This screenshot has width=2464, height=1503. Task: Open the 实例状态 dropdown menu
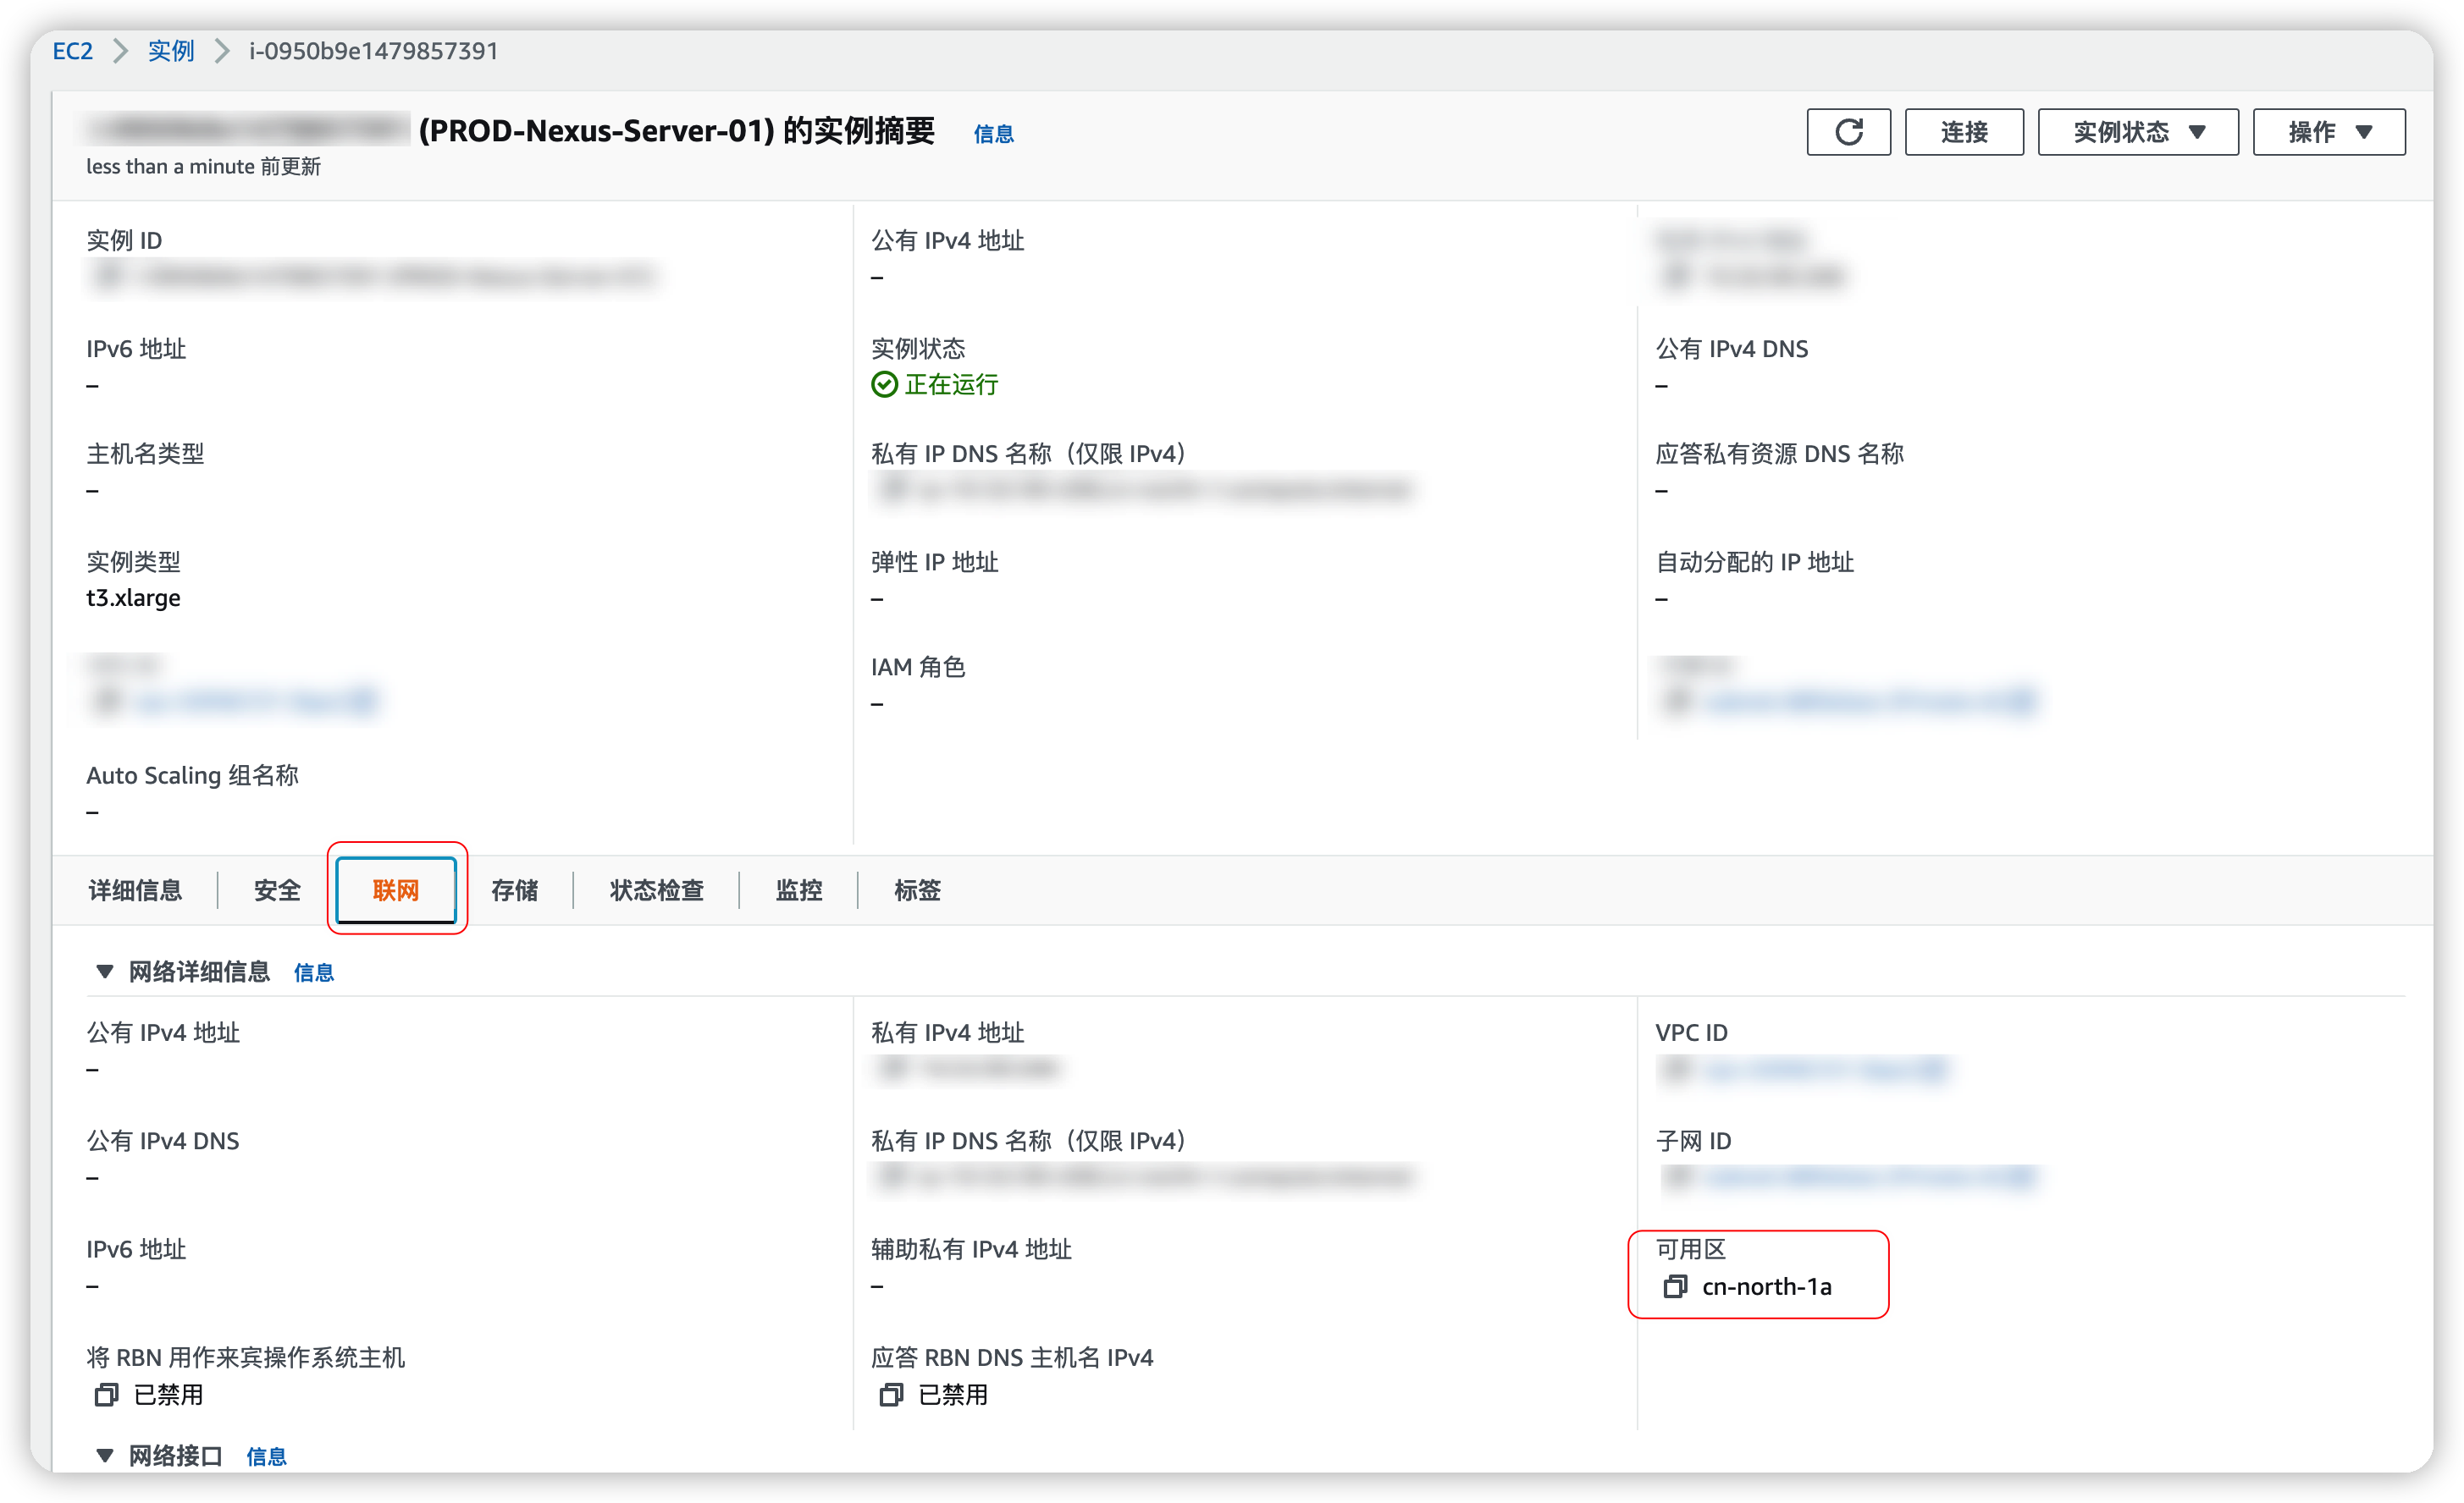pos(2137,131)
